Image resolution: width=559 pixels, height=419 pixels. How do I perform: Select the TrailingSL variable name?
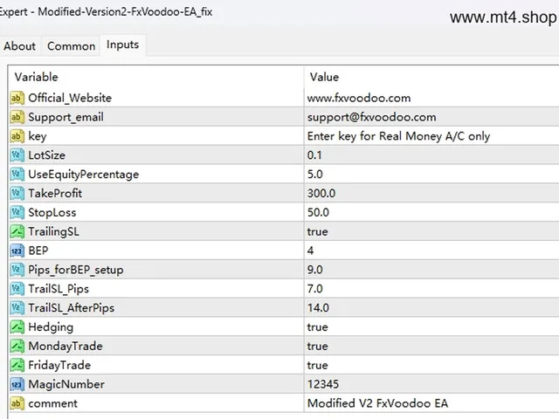click(x=53, y=232)
